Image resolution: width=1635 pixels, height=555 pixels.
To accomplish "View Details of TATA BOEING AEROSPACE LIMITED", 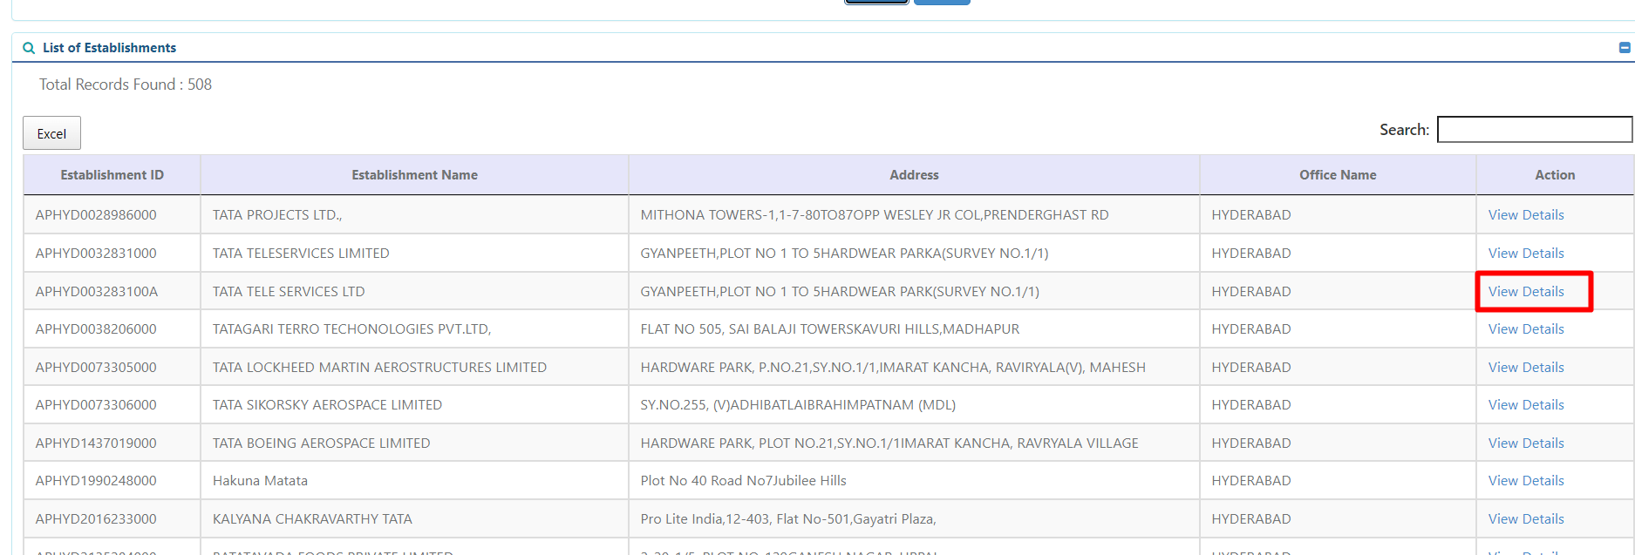I will (x=1526, y=443).
